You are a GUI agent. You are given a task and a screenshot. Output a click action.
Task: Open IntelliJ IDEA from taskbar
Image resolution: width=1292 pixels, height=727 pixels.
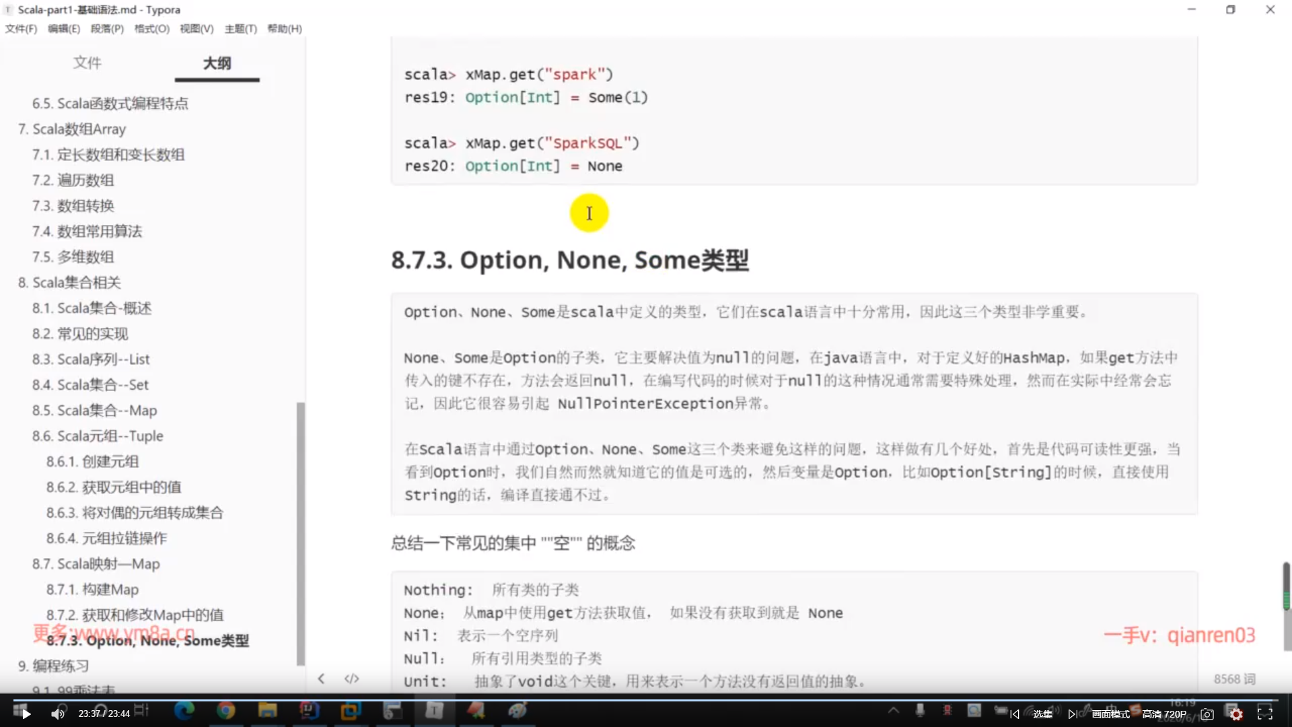point(309,710)
